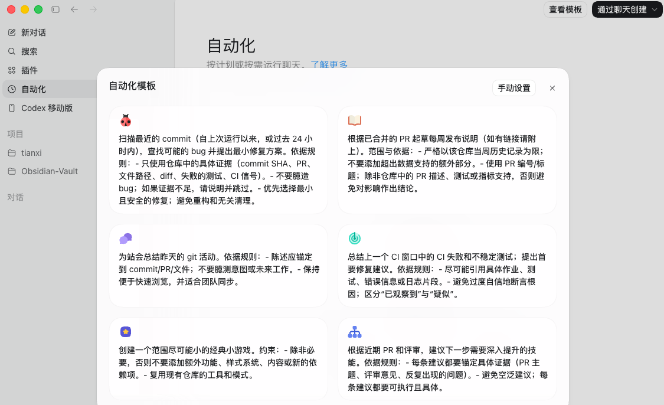The width and height of the screenshot is (664, 405).
Task: Click the green macOS zoom window button
Action: coord(38,9)
